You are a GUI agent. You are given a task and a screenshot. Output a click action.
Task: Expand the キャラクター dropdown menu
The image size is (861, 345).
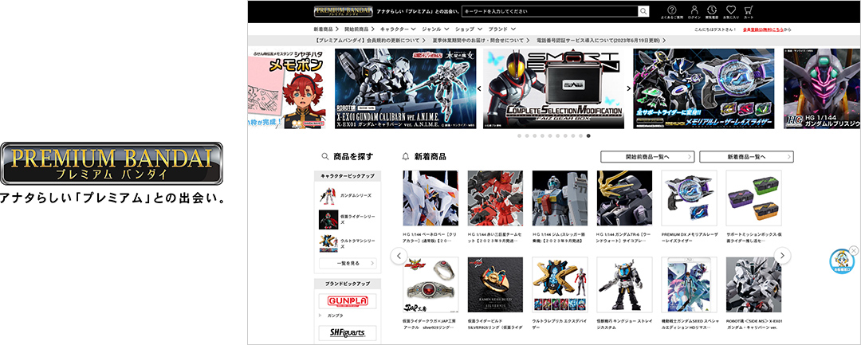tap(398, 29)
